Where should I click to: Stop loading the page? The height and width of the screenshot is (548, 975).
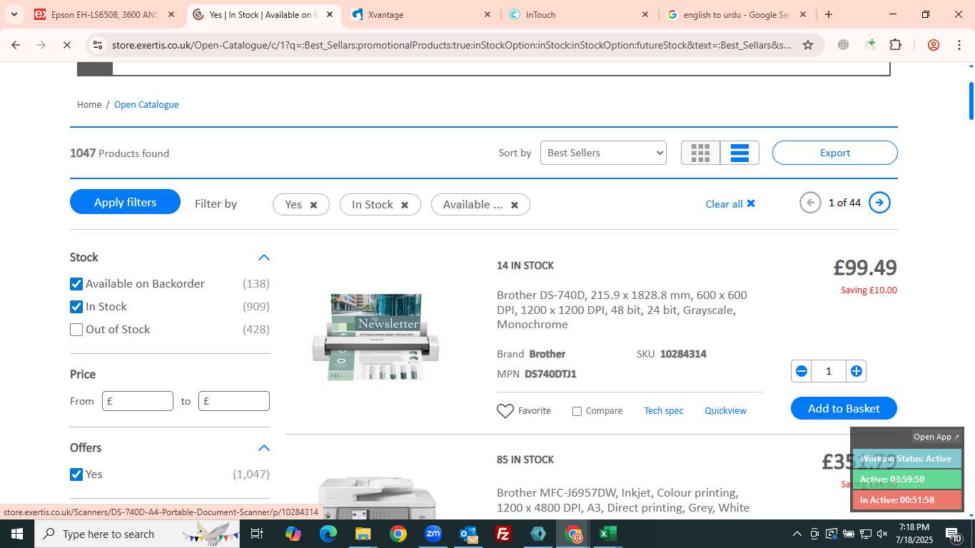pyautogui.click(x=66, y=45)
